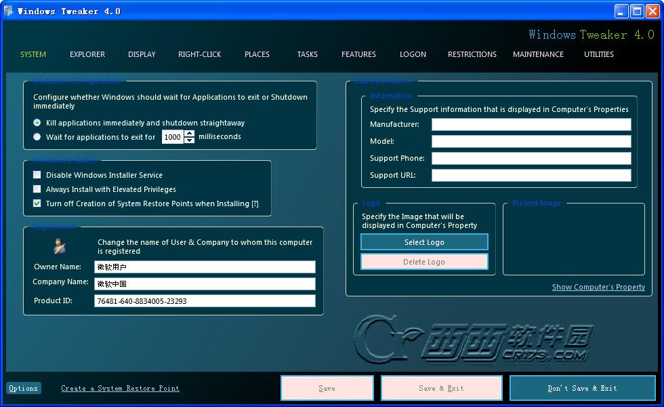The height and width of the screenshot is (407, 664).
Task: Click the Windows Tweaker title bar icon
Action: [8, 11]
